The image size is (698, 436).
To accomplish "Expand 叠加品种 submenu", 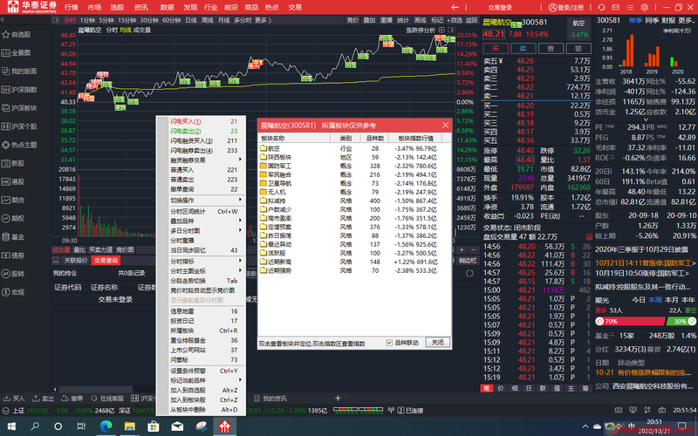I will [x=203, y=221].
